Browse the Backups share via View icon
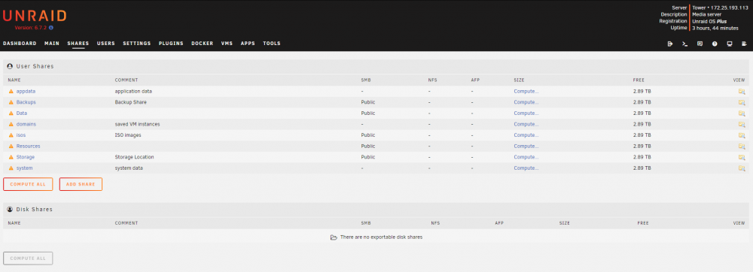Image resolution: width=753 pixels, height=272 pixels. click(742, 102)
